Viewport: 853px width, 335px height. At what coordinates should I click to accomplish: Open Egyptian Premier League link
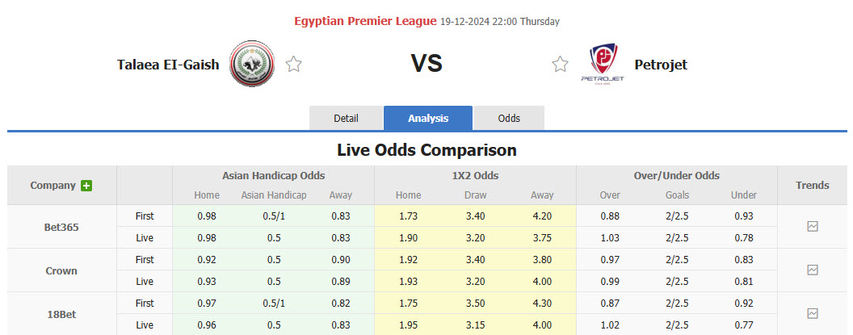point(365,21)
